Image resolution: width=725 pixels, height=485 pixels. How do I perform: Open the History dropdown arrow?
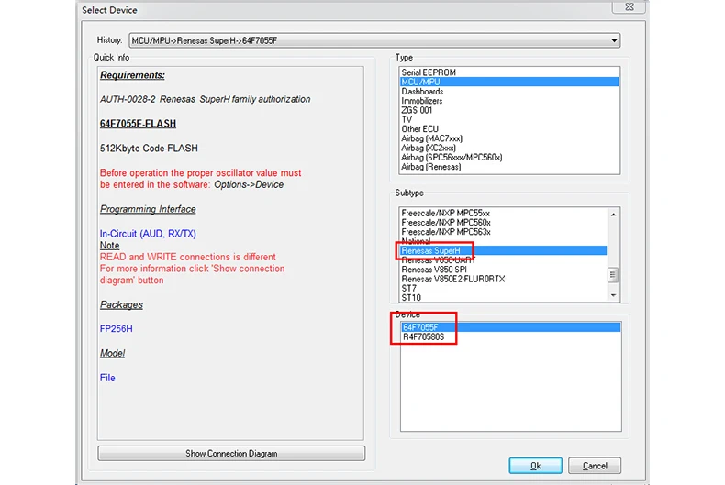[614, 40]
